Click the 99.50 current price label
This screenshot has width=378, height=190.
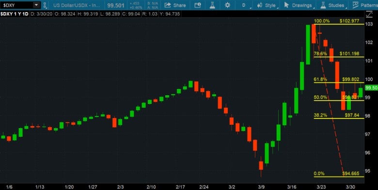tap(371, 88)
